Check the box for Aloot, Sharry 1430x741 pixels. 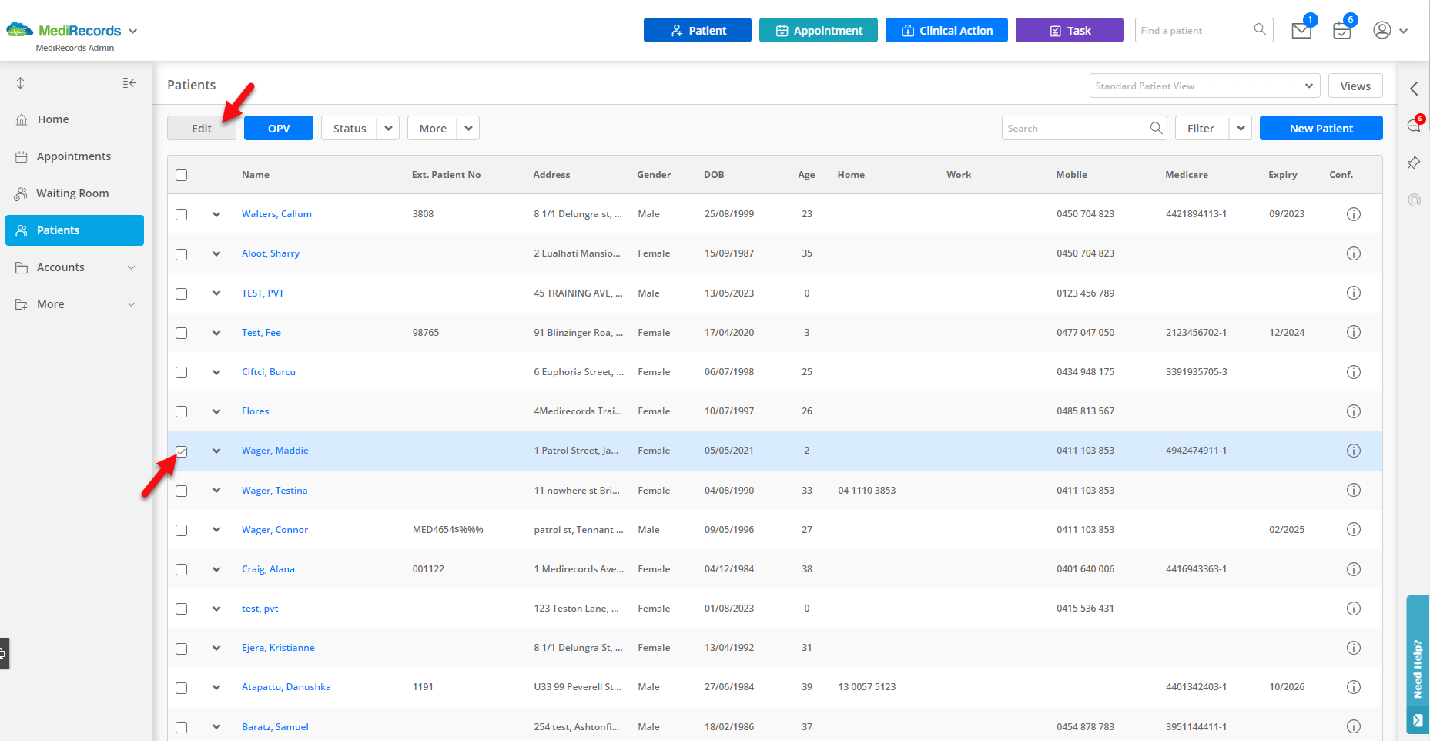(181, 254)
